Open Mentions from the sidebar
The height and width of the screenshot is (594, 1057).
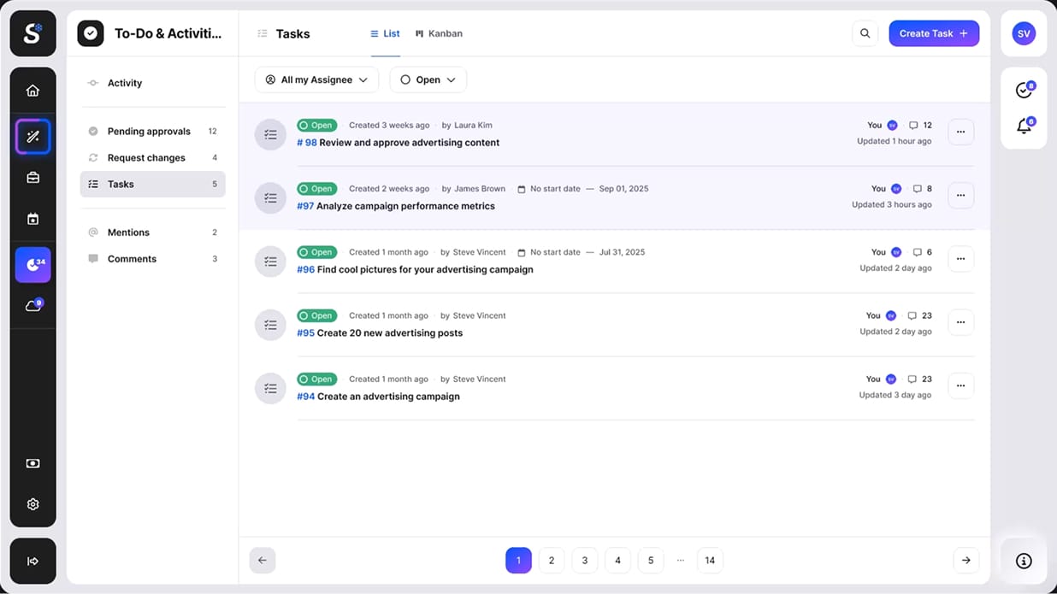128,232
